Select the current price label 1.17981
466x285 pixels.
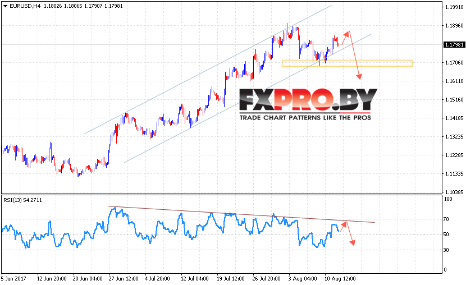click(x=454, y=44)
